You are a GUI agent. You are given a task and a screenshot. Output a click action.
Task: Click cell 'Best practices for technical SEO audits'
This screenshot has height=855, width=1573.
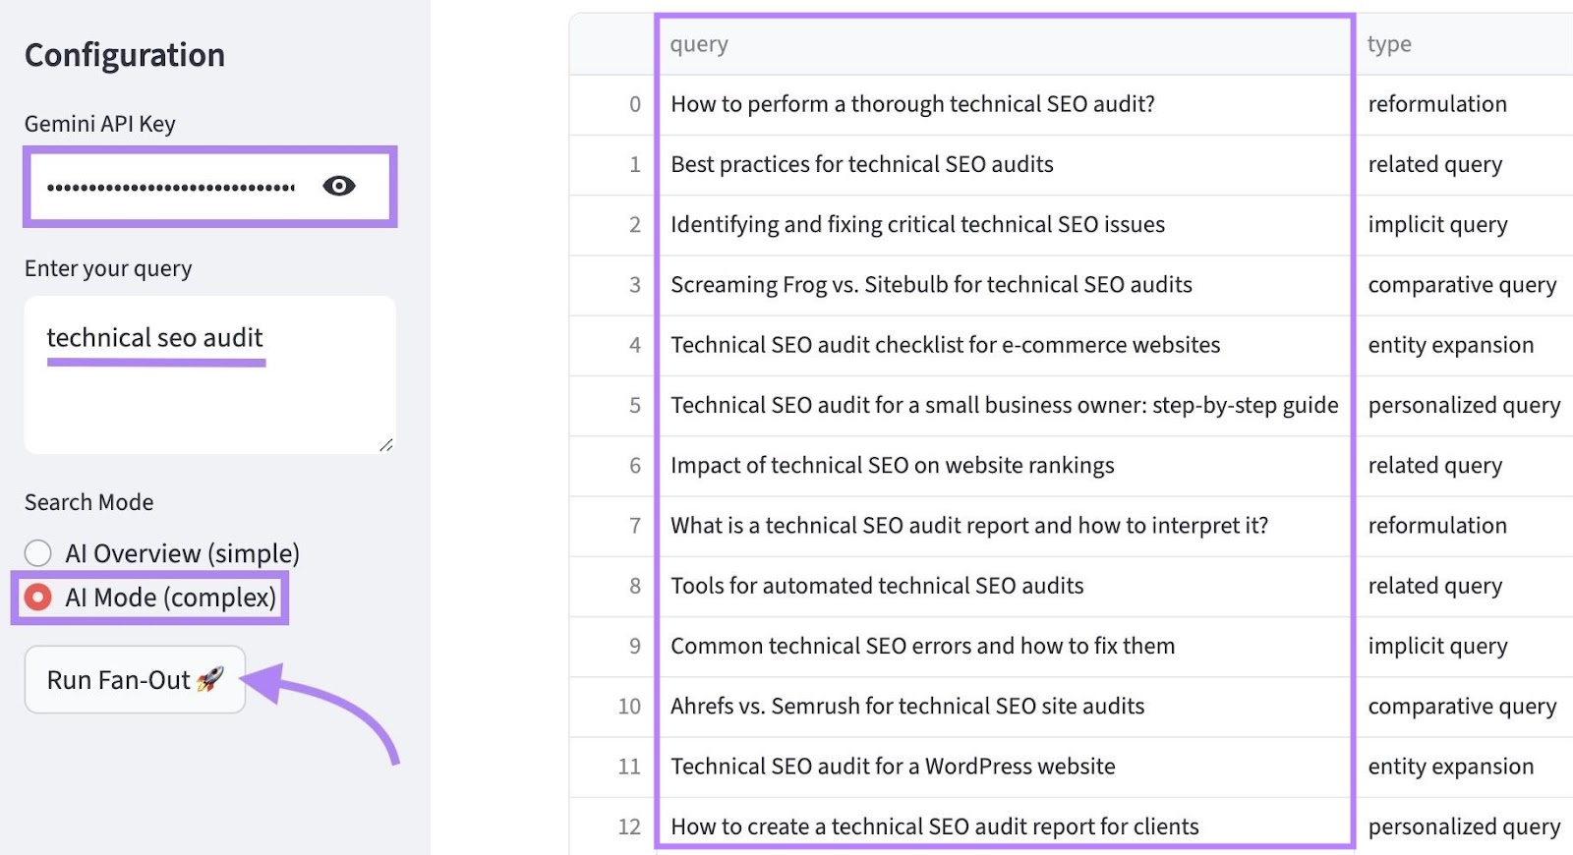861,164
